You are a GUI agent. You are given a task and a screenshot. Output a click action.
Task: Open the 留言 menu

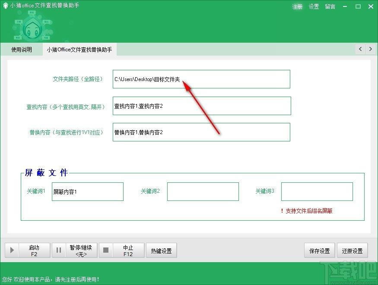click(x=330, y=6)
